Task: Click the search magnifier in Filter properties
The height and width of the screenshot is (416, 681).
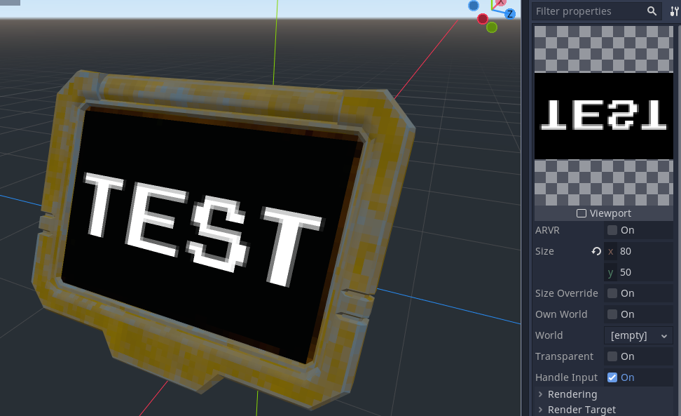Action: click(652, 11)
